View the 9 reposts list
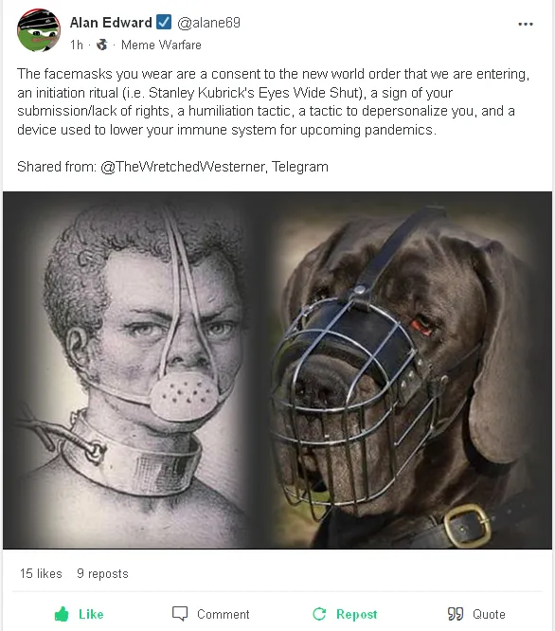Viewport: 555px width, 631px height. click(102, 573)
